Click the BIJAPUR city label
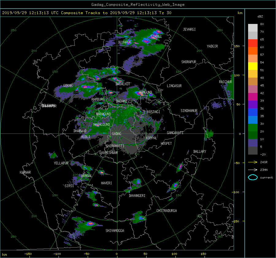This screenshot has height=258, width=276. click(x=125, y=42)
